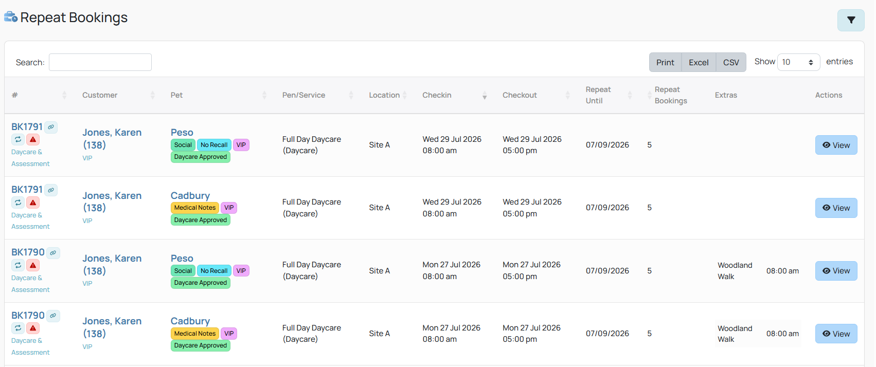Sort table by Customer column
876x367 pixels.
click(x=119, y=95)
